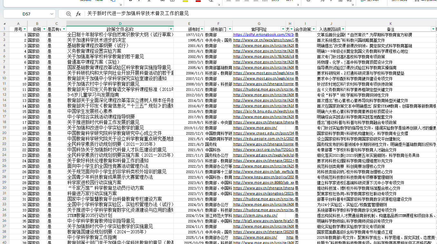Open filter dropdown for 政策文件名称 column
This screenshot has width=437, height=244.
click(x=171, y=29)
